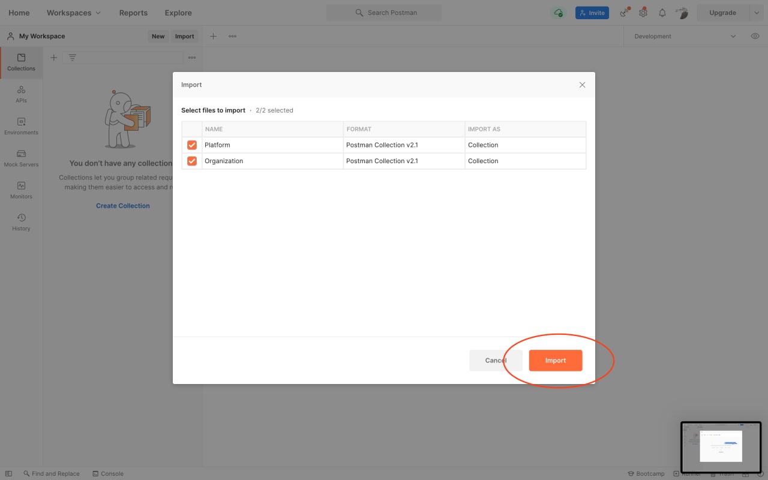Image resolution: width=768 pixels, height=480 pixels.
Task: Click Platform row's Collection import-as cell
Action: click(x=526, y=145)
